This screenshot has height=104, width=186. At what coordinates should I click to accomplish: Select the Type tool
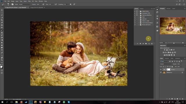[2, 50]
